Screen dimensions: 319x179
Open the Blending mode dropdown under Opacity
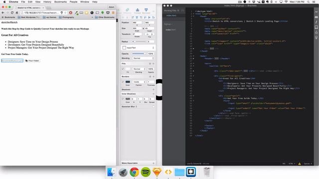144,58
